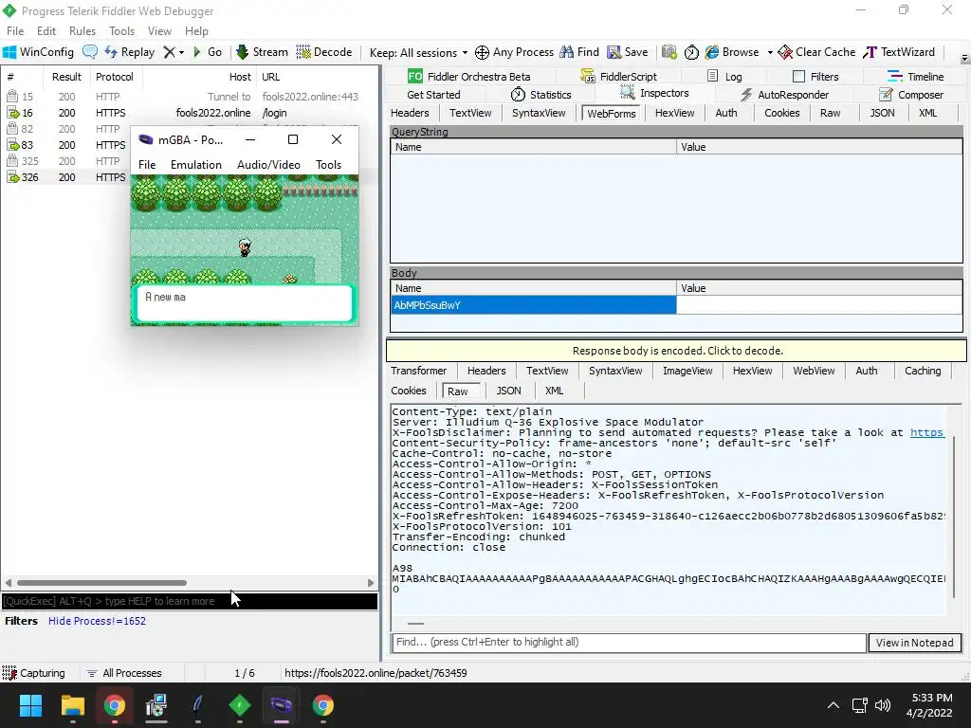This screenshot has width=971, height=728.
Task: Click the Remove X toolbar icon
Action: point(169,52)
